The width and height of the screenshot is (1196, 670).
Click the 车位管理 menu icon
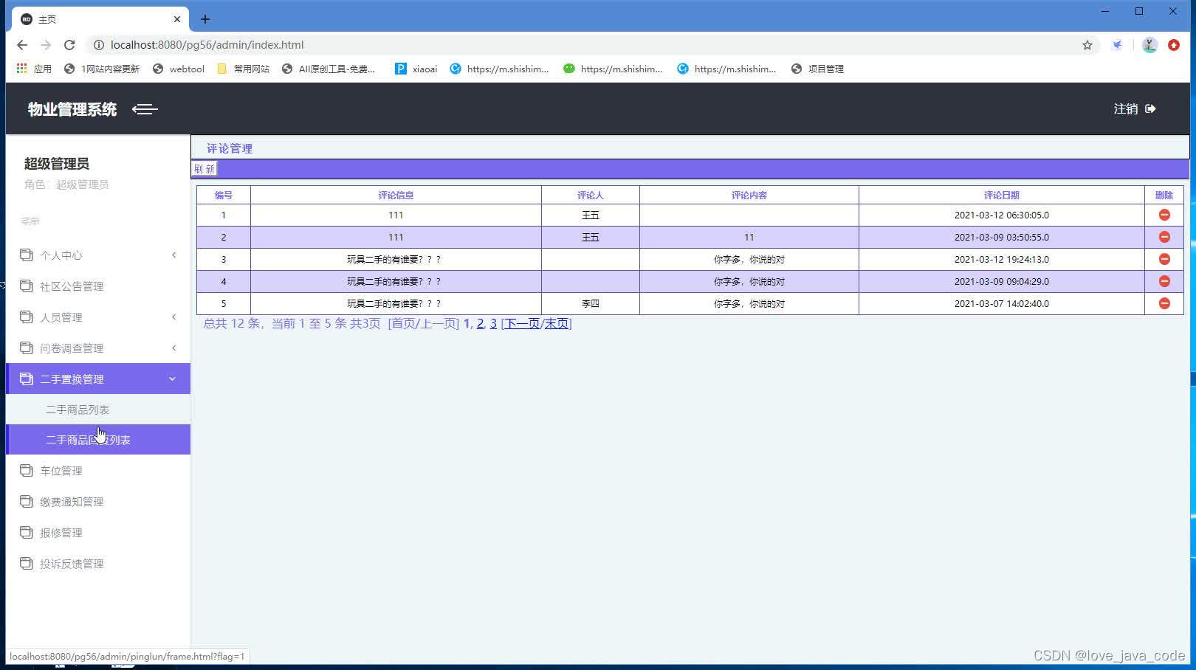coord(27,470)
